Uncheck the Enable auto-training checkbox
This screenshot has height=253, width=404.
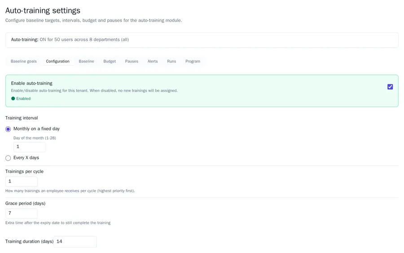point(390,87)
